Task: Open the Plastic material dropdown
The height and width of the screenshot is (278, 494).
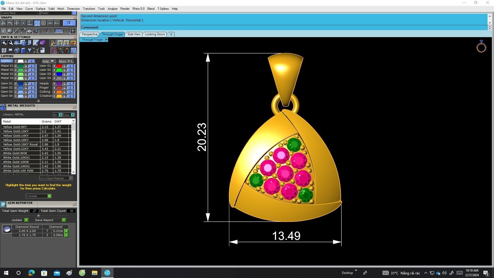Action: tap(56, 13)
